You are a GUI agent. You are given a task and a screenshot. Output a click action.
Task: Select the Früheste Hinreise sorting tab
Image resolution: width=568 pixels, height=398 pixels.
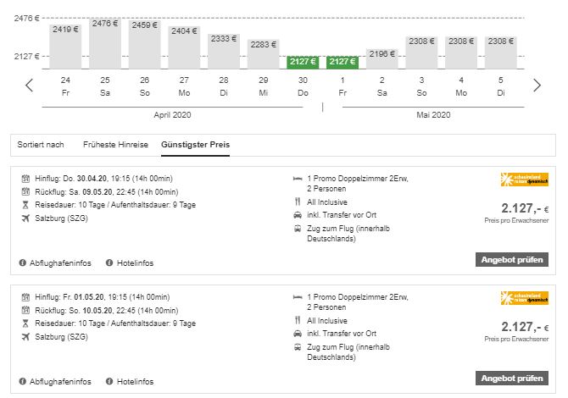coord(114,145)
